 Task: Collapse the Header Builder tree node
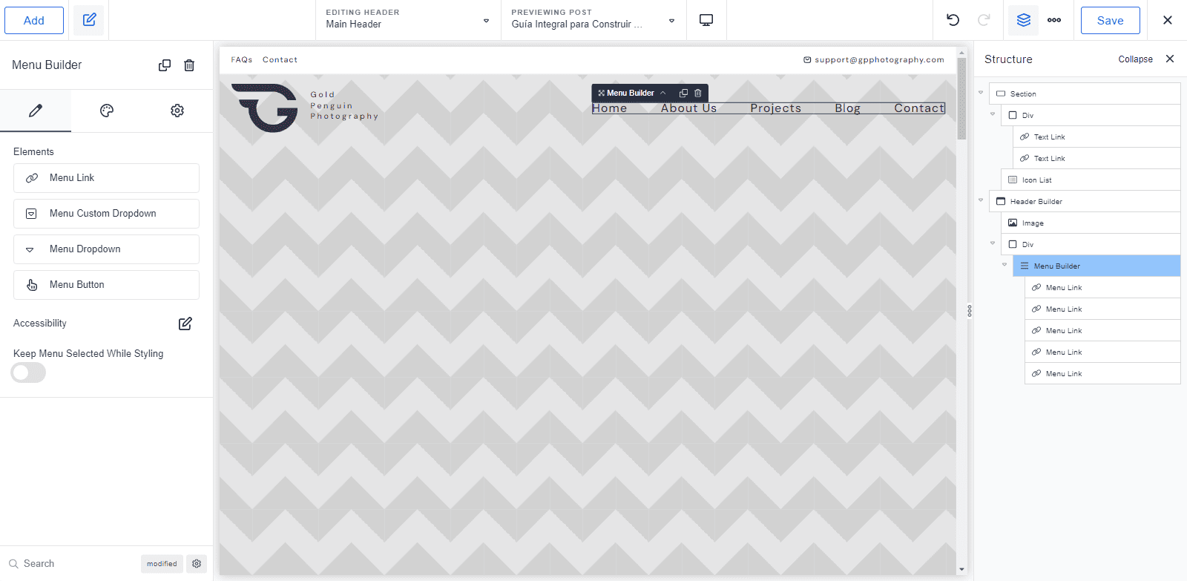(x=981, y=200)
